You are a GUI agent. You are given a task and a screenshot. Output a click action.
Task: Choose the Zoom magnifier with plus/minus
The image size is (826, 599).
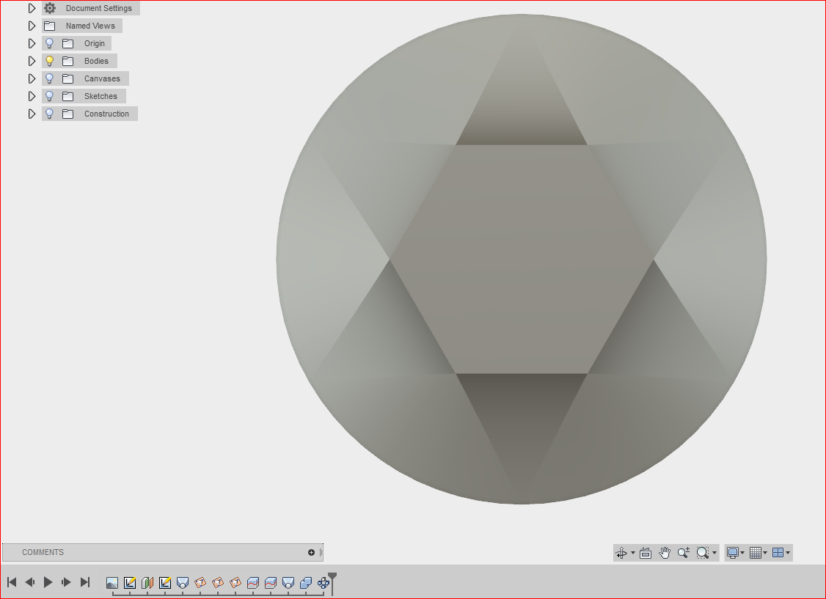click(x=683, y=553)
